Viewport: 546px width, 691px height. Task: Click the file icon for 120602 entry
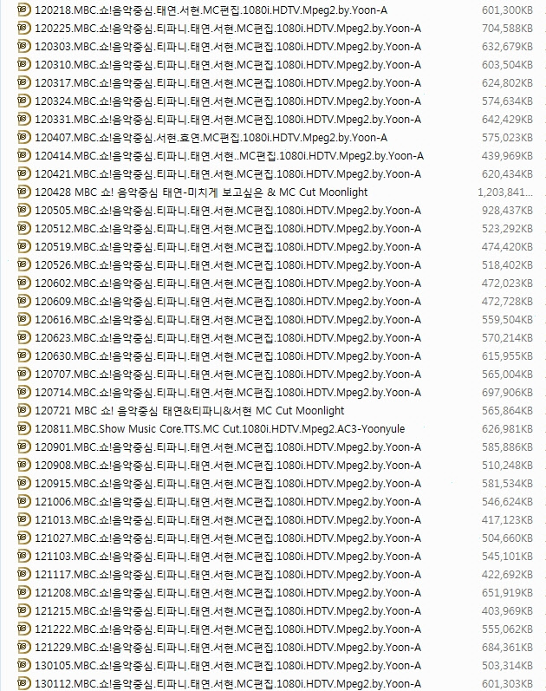click(x=24, y=283)
